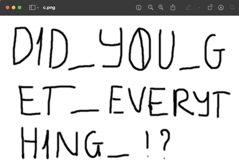This screenshot has width=239, height=165.
Task: Expand the highlight options dropdown arrow
Action: (x=199, y=8)
